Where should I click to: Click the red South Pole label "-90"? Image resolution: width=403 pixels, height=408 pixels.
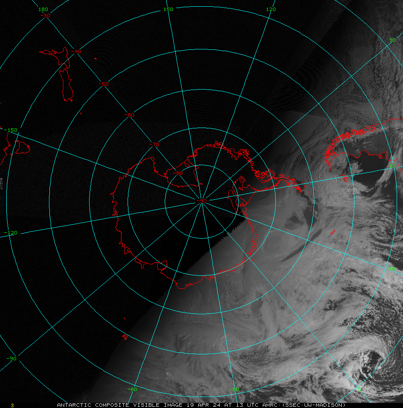[201, 201]
